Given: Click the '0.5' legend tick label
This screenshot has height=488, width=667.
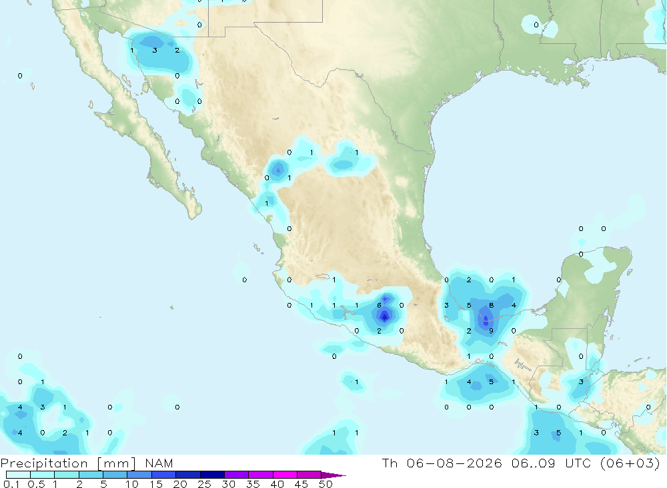Looking at the screenshot, I should [x=36, y=484].
